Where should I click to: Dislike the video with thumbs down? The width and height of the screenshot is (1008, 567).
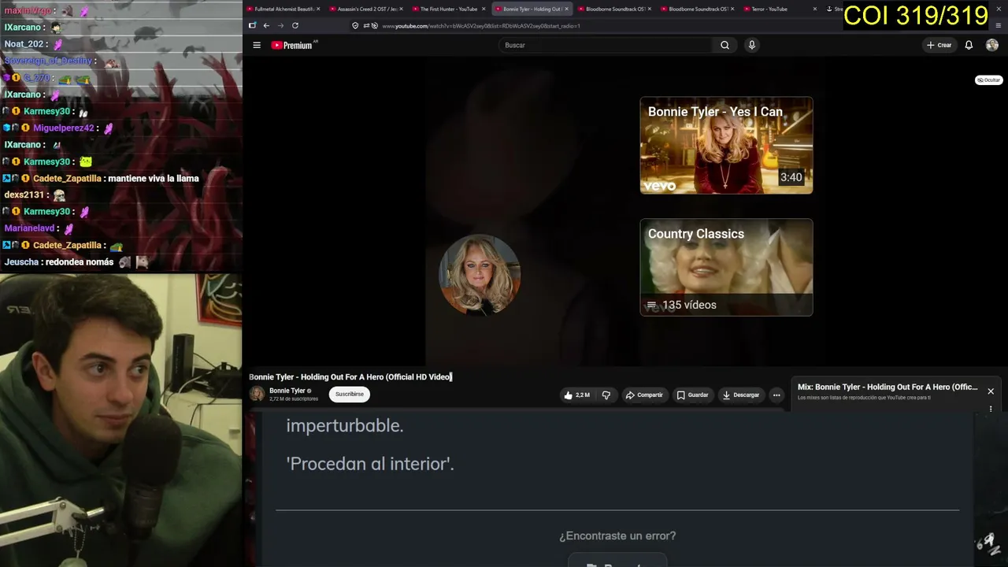click(606, 395)
